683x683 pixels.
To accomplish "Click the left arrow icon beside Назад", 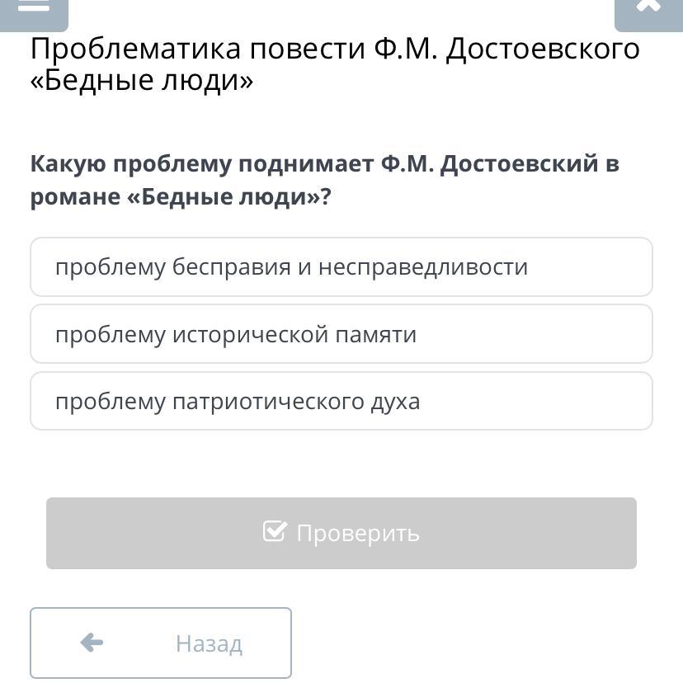I will tap(92, 643).
